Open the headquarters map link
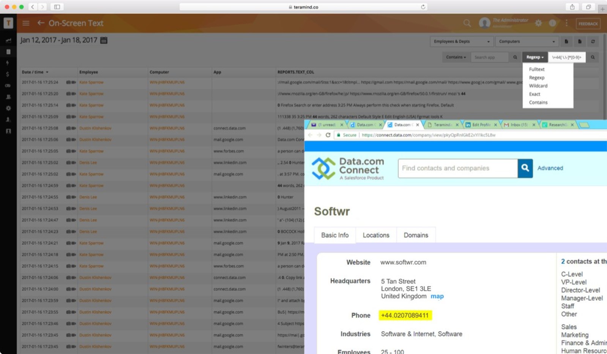 [x=437, y=296]
